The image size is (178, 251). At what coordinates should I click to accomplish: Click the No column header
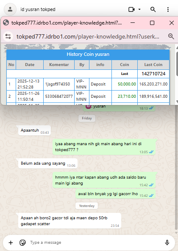11,65
